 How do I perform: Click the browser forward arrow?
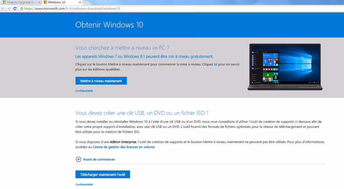pyautogui.click(x=9, y=9)
